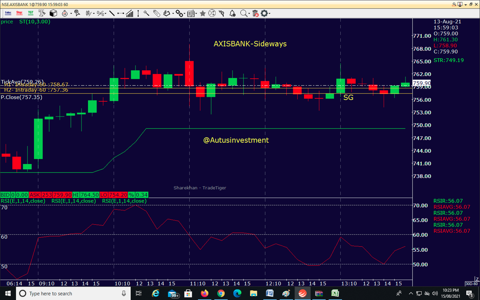Click the bar chart volume icon

click(x=130, y=13)
